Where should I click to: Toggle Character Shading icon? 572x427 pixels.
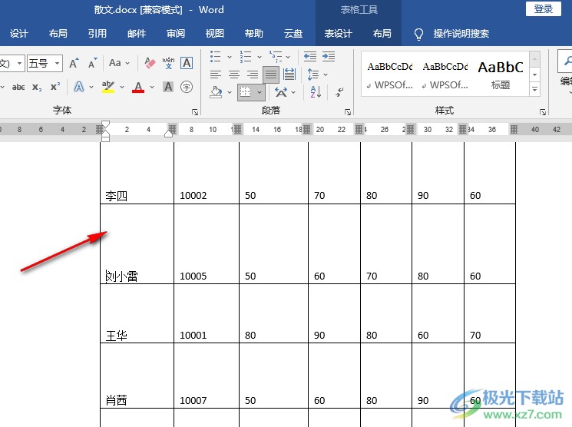point(168,87)
